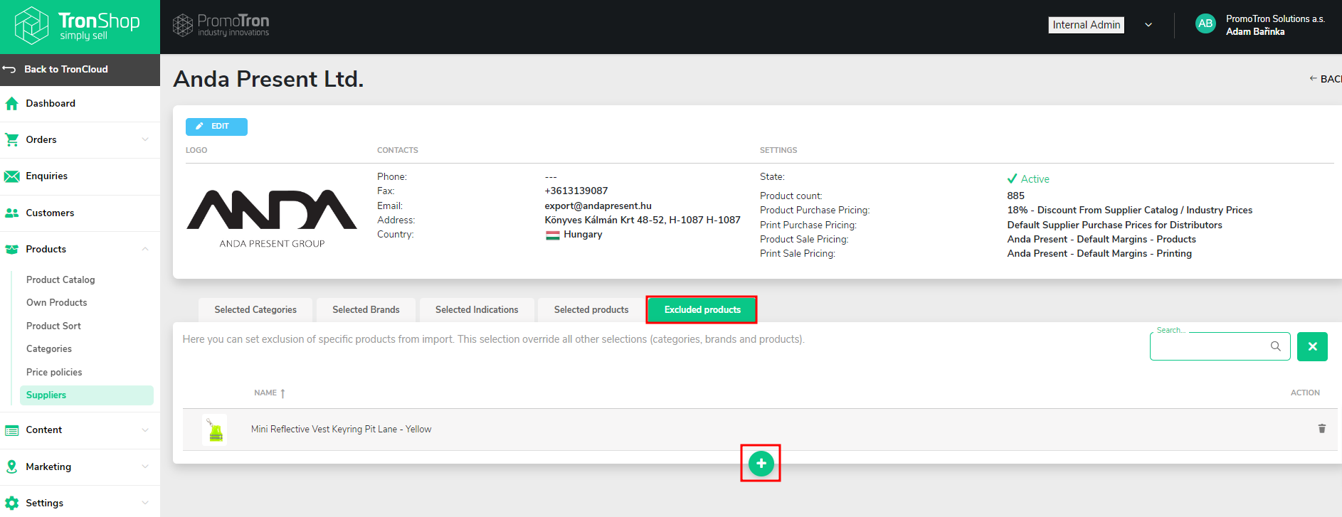Expand the Settings menu chevron

145,503
